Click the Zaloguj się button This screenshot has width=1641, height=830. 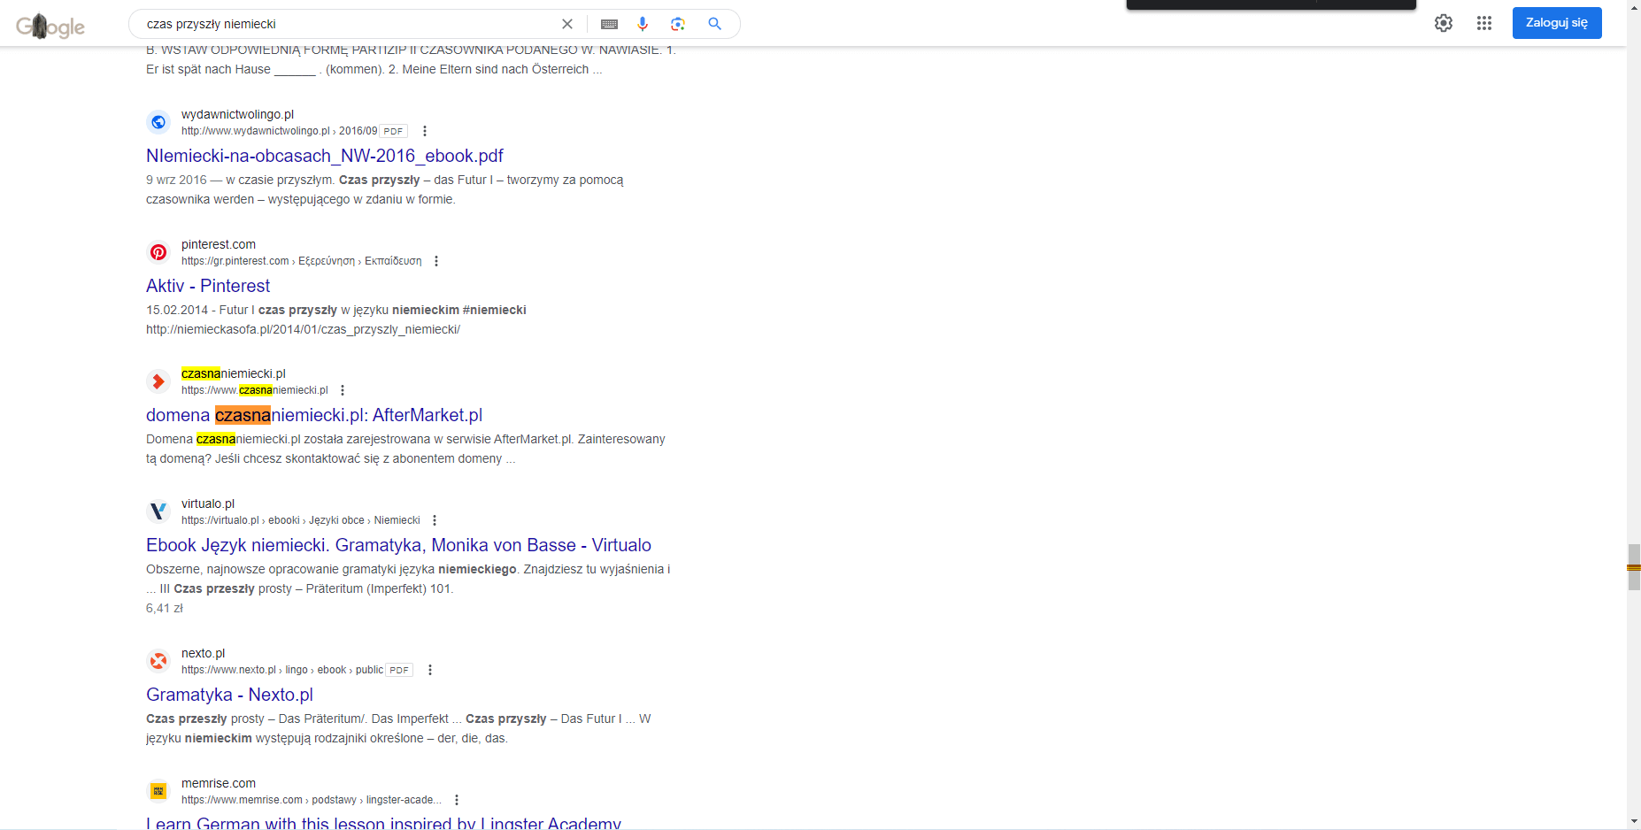[x=1557, y=22]
